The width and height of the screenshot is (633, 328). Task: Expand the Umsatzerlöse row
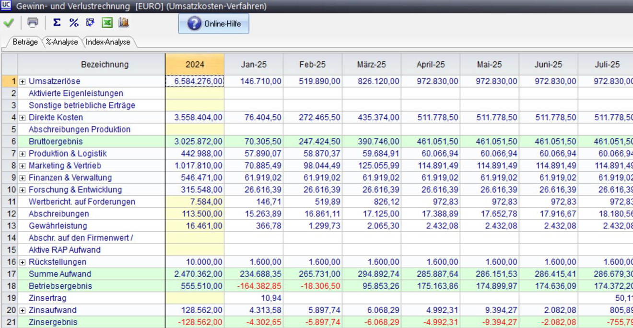click(x=23, y=82)
